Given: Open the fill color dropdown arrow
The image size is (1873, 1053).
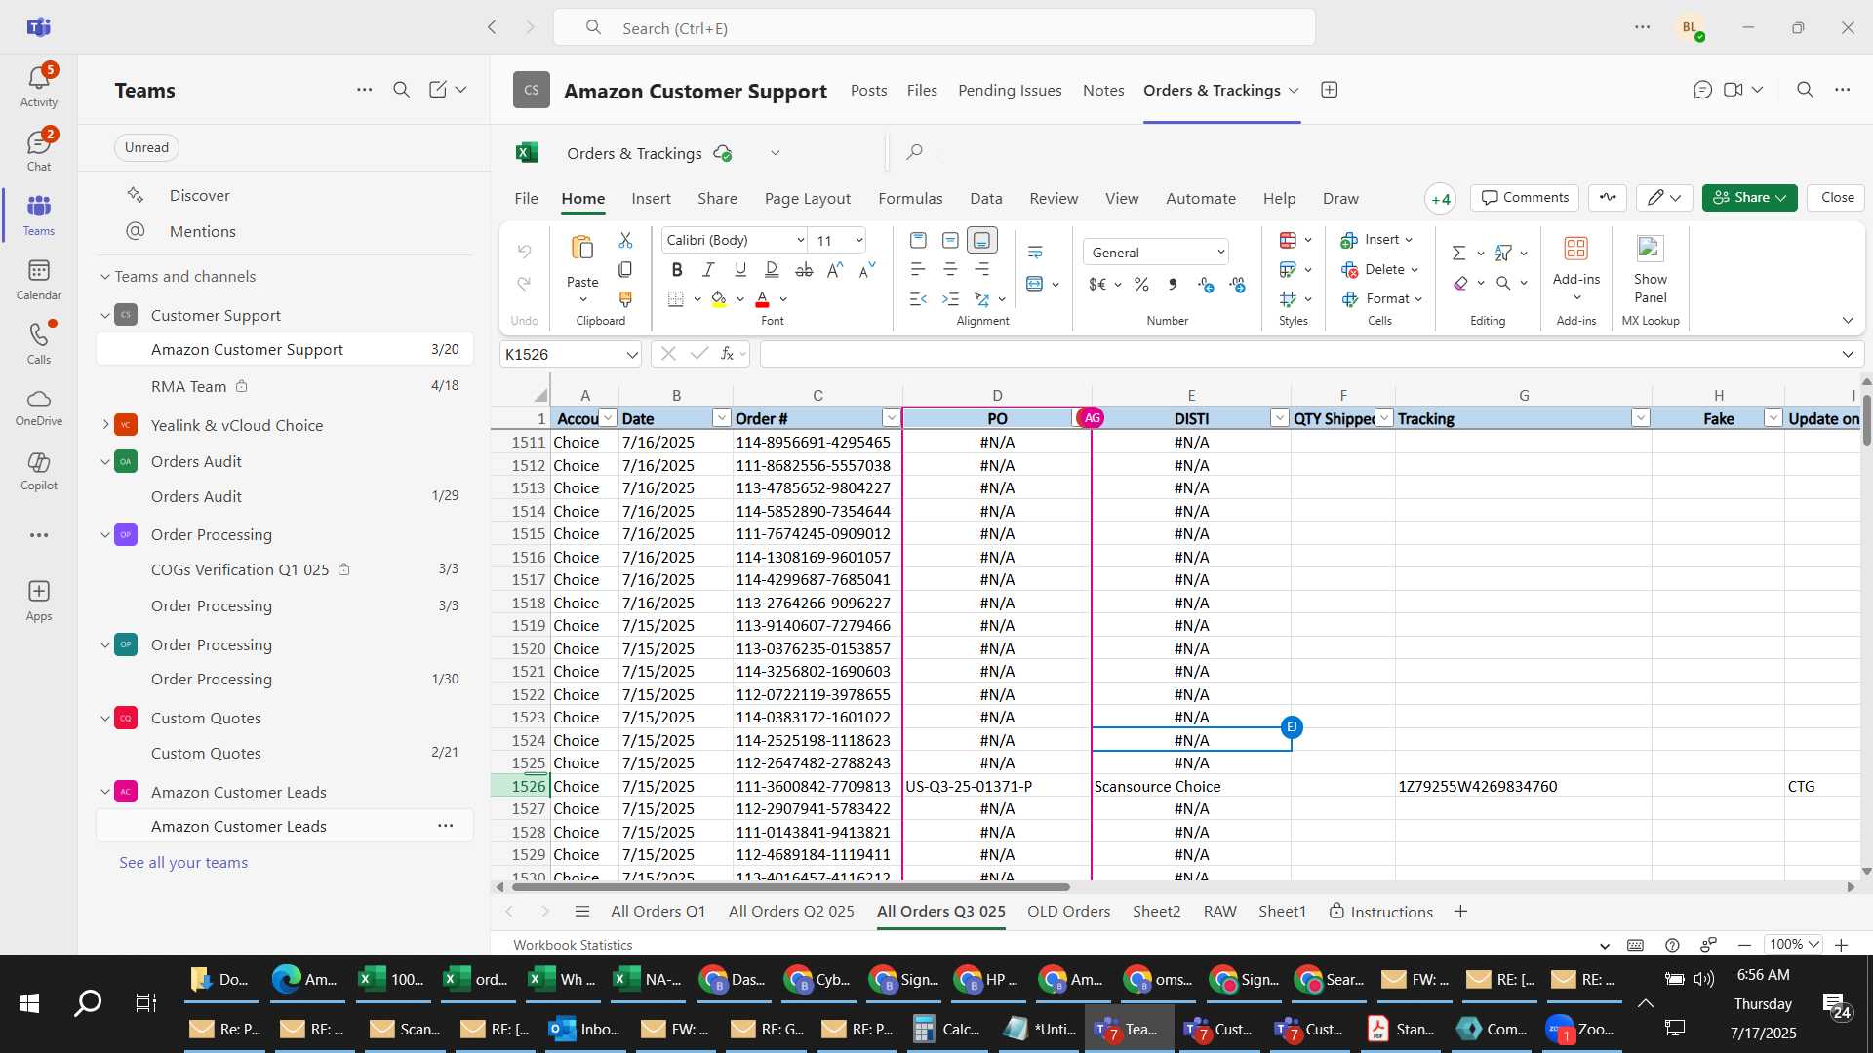Looking at the screenshot, I should (740, 299).
